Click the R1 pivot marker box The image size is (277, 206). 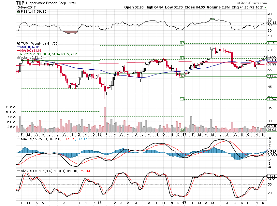(182, 58)
